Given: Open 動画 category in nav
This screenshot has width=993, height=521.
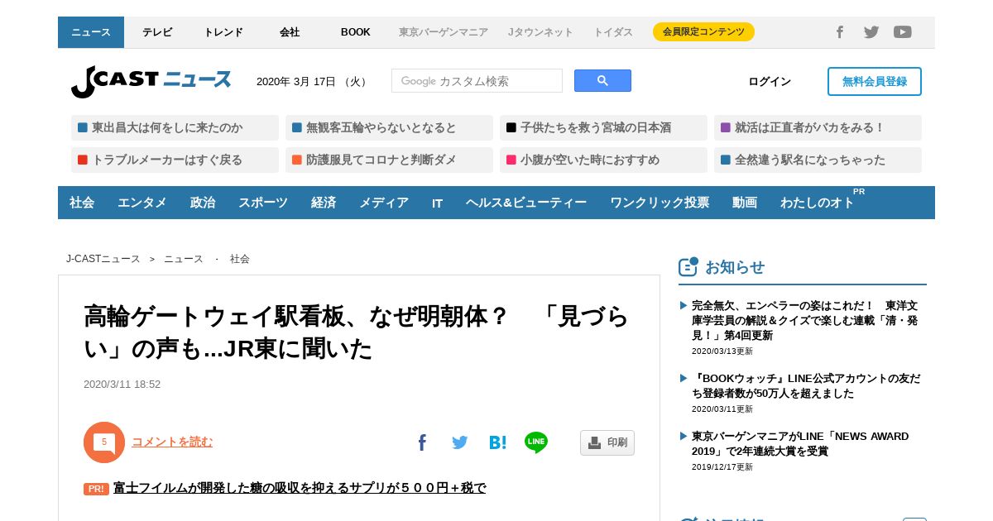Looking at the screenshot, I should 745,203.
